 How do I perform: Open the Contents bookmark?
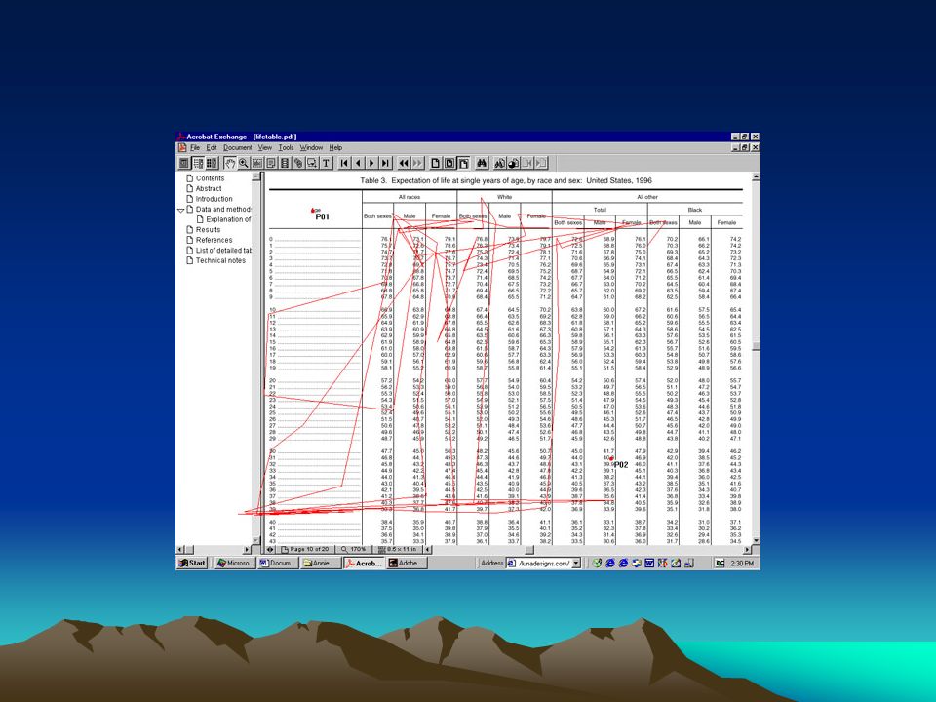[211, 177]
